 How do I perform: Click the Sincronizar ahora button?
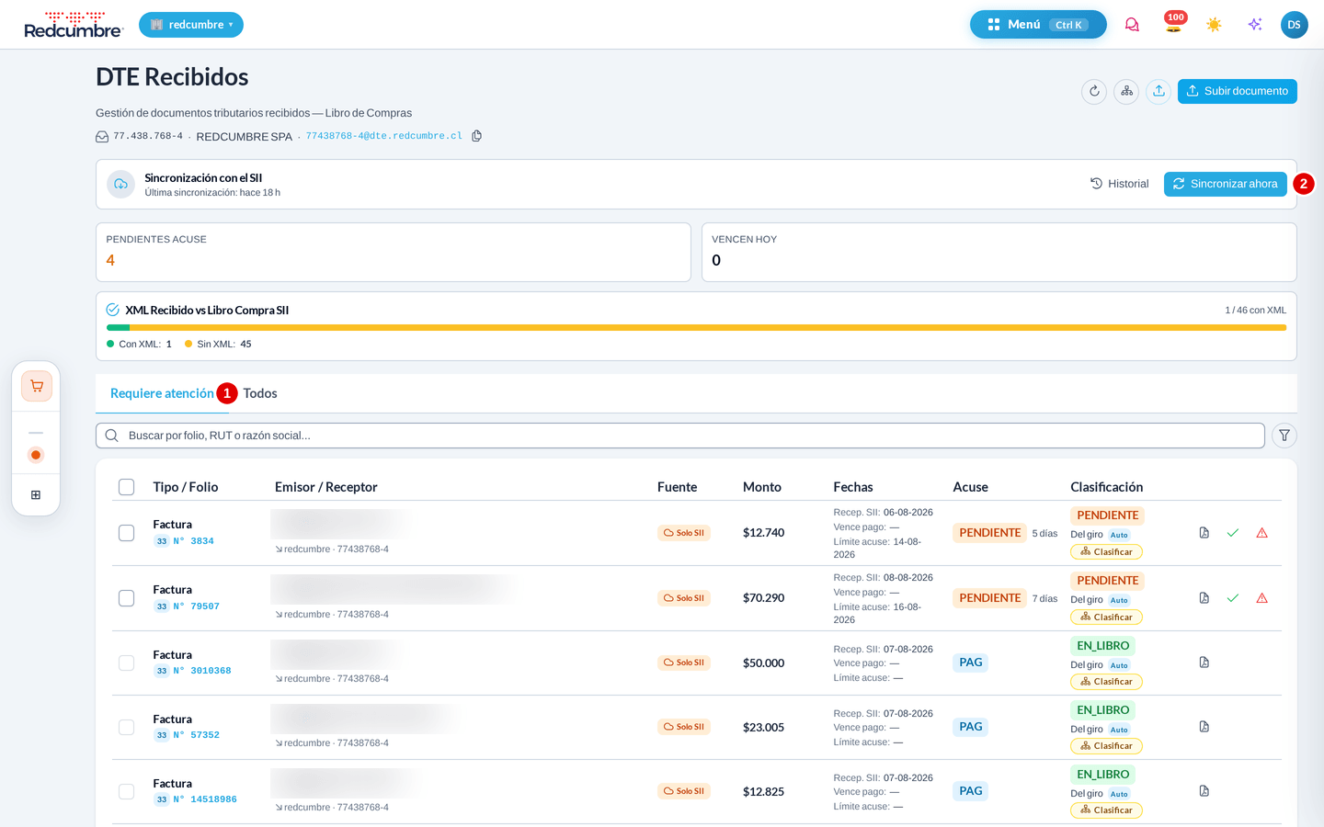point(1225,184)
